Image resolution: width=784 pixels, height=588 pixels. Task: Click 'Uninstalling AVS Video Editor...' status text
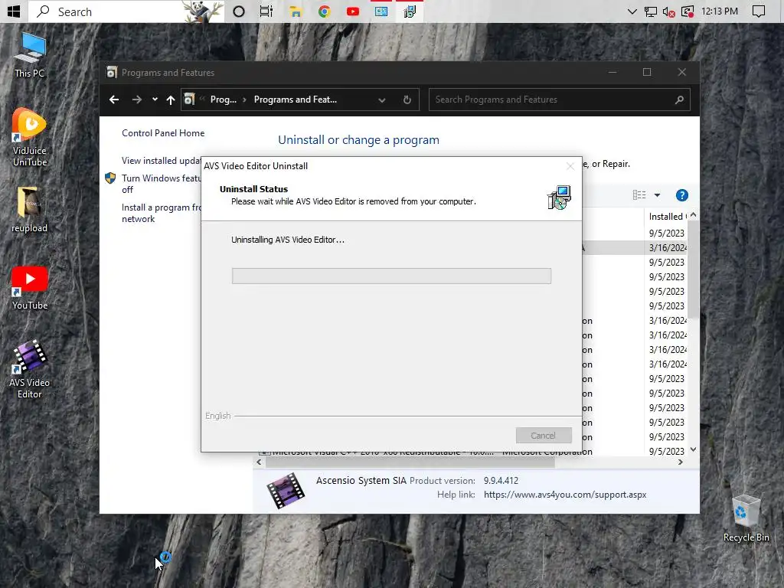tap(288, 240)
